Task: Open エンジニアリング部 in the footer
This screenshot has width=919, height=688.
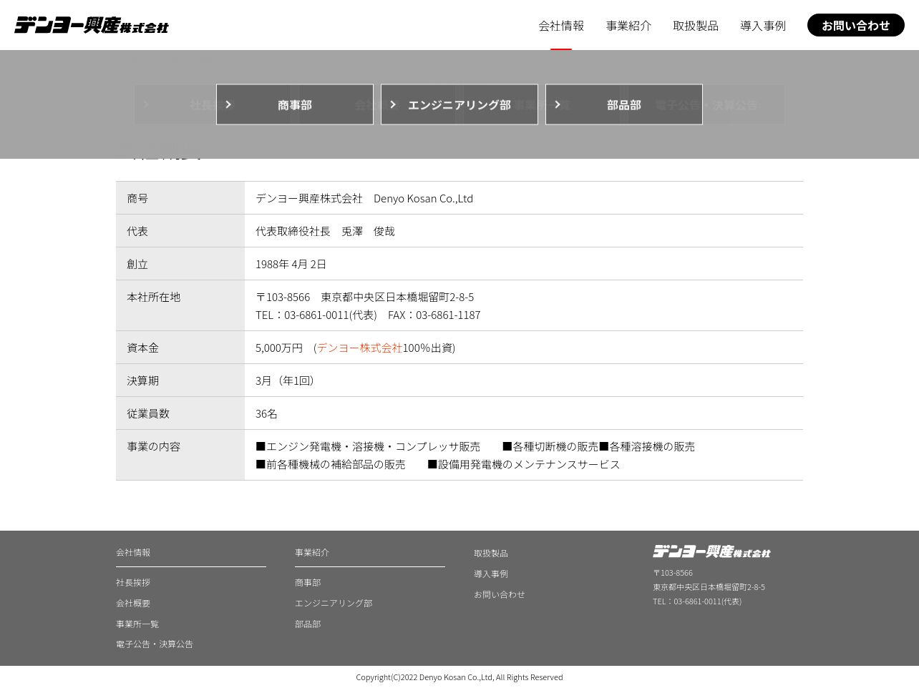Action: (x=334, y=603)
